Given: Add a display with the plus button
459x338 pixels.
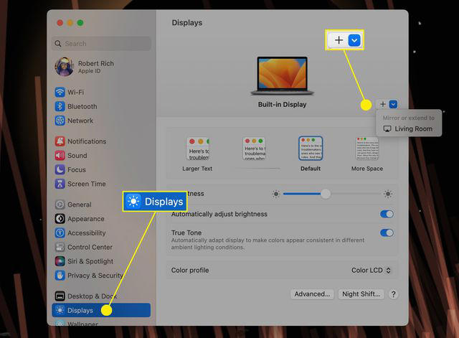Looking at the screenshot, I should 382,104.
